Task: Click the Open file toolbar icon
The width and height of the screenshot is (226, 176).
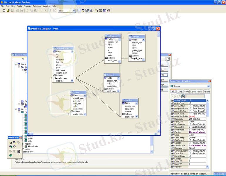Action: point(8,11)
